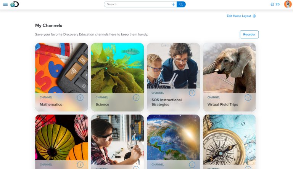The height and width of the screenshot is (169, 293).
Task: Open Virtual Field Trips options menu
Action: click(248, 97)
